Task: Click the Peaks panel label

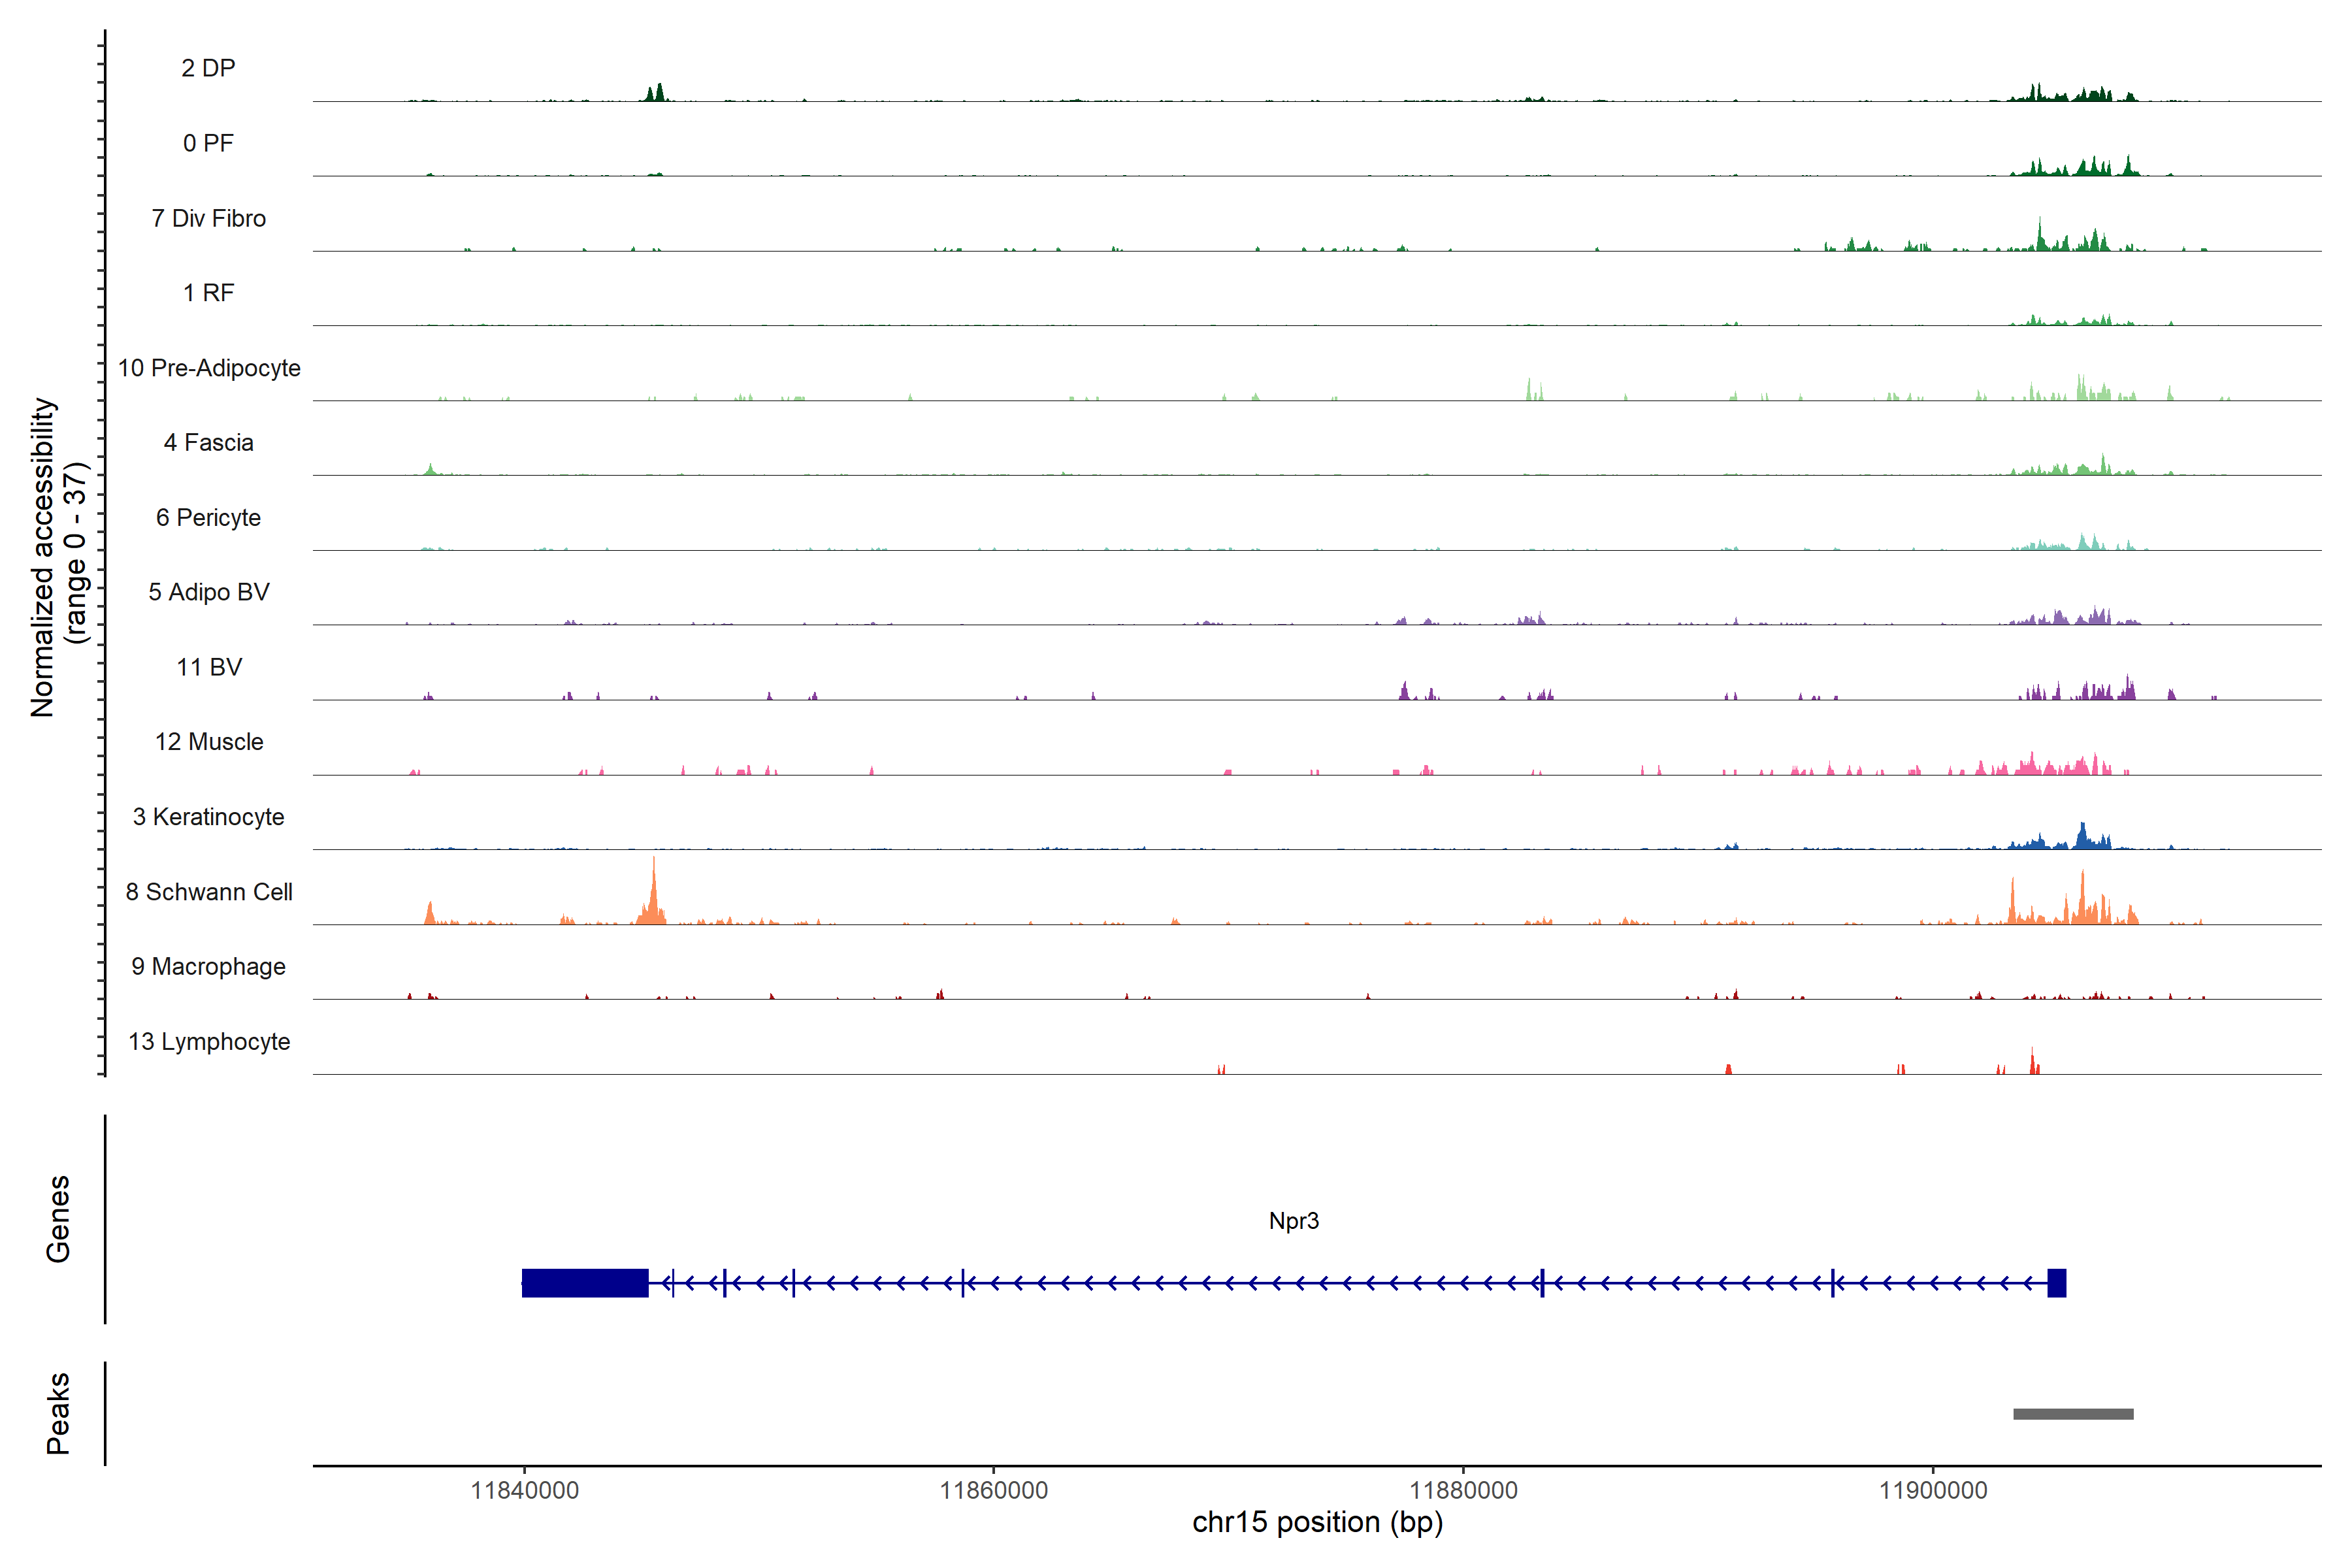Action: click(x=58, y=1413)
